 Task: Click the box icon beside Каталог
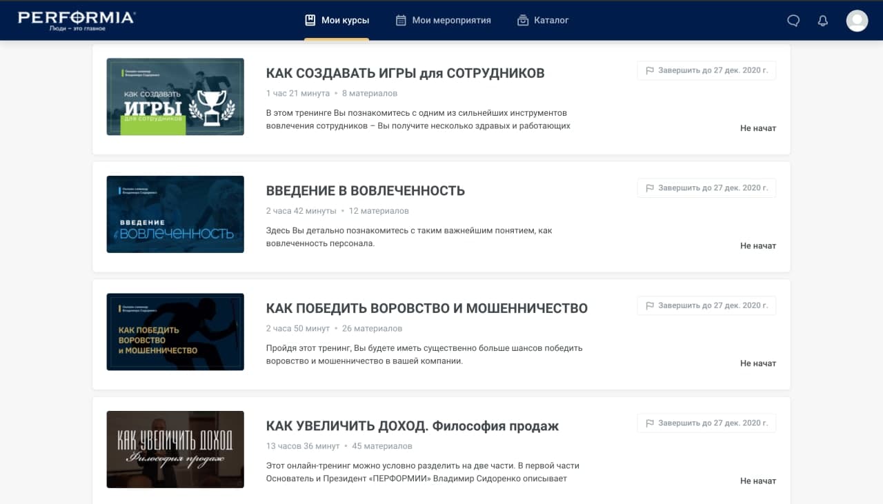tap(523, 20)
